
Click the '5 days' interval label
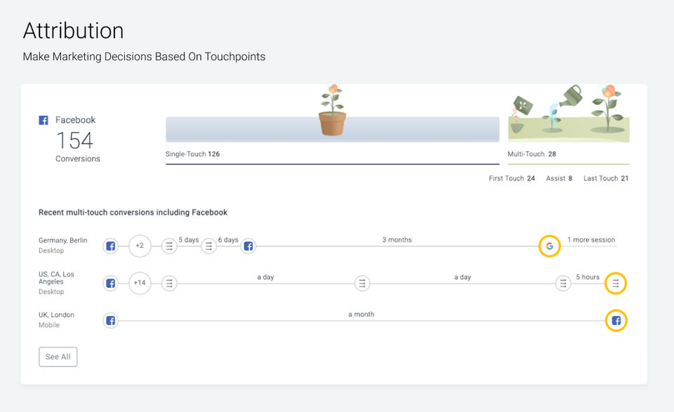click(189, 240)
